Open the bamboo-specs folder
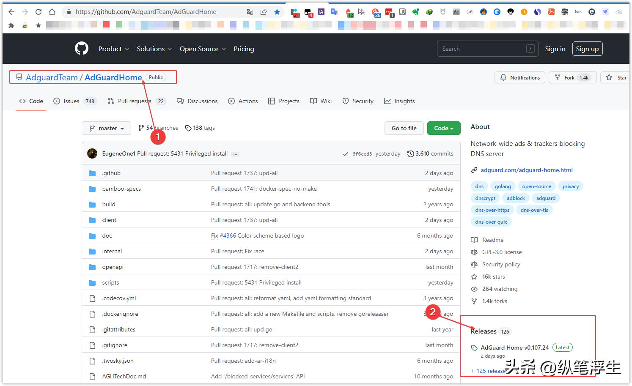The width and height of the screenshot is (632, 386). (x=121, y=189)
